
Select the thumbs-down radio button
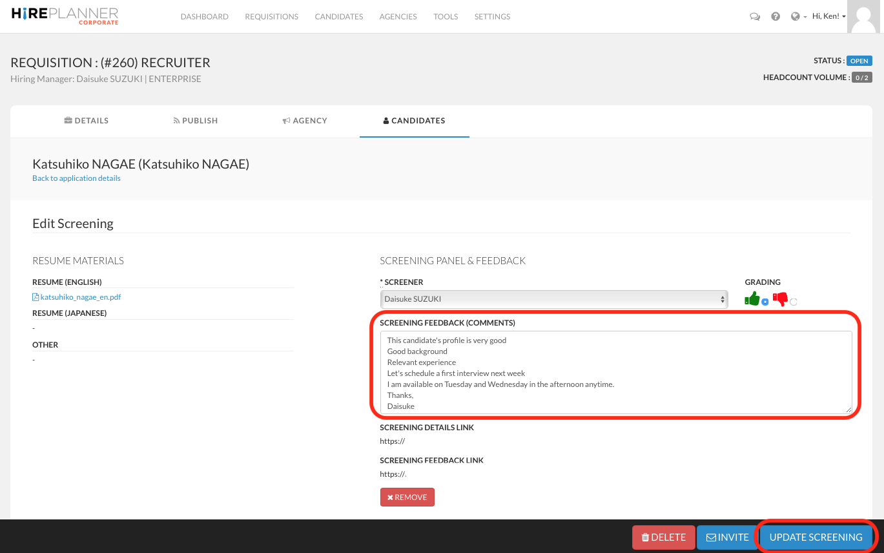(x=794, y=302)
